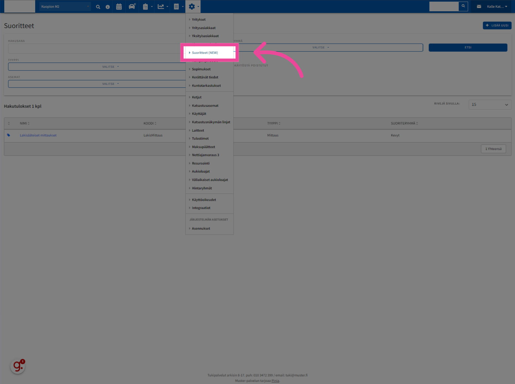Open the Lakisääteiset mittaukset link

click(38, 135)
